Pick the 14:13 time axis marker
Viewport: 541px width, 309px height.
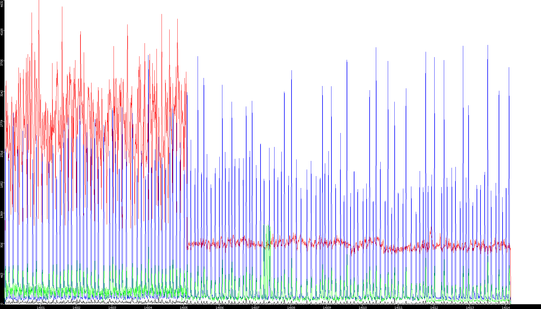point(470,308)
